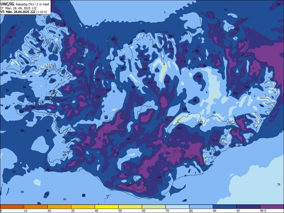Select the 95–99.9 dark navy legend swatch
Viewport: 284px width, 213px height.
click(248, 207)
